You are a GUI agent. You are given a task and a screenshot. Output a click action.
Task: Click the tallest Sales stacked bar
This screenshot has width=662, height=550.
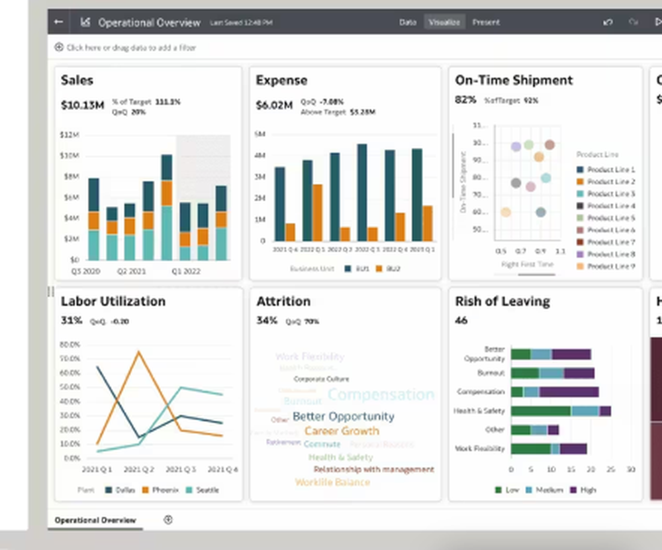167,207
